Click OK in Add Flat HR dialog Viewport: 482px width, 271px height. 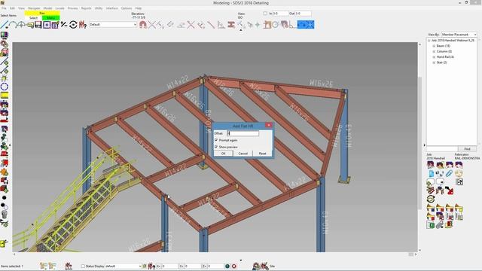[223, 154]
